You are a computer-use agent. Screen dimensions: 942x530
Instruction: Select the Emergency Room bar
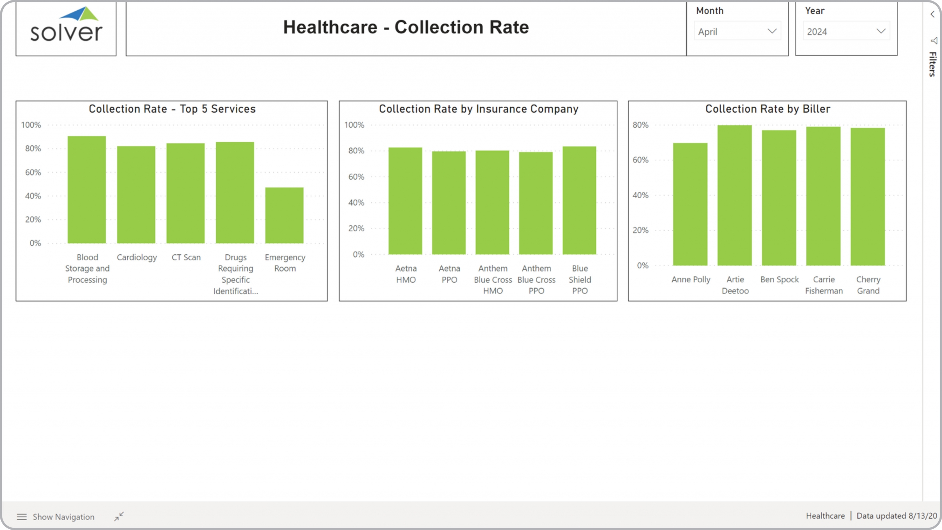(x=284, y=215)
